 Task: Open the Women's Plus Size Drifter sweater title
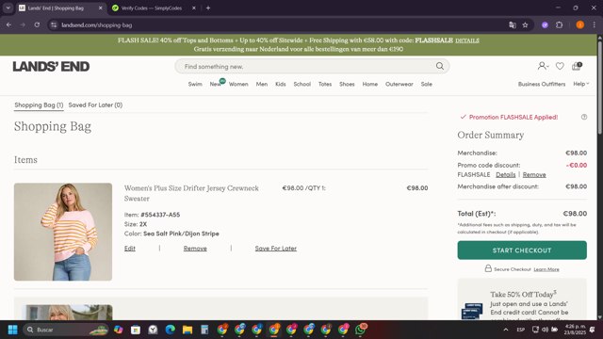191,193
